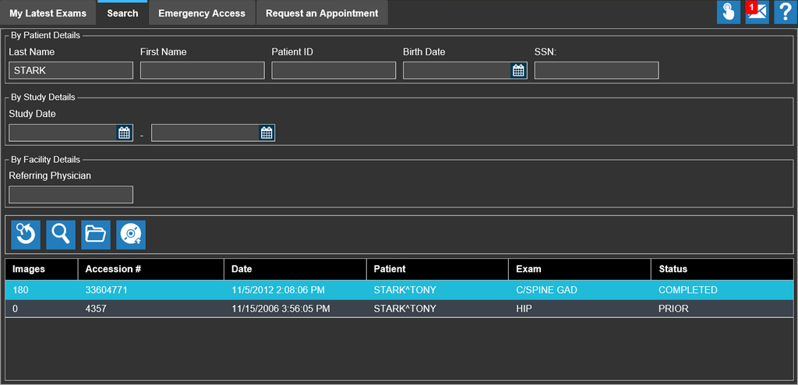This screenshot has width=798, height=385.
Task: Click the reset search icon
Action: point(26,234)
